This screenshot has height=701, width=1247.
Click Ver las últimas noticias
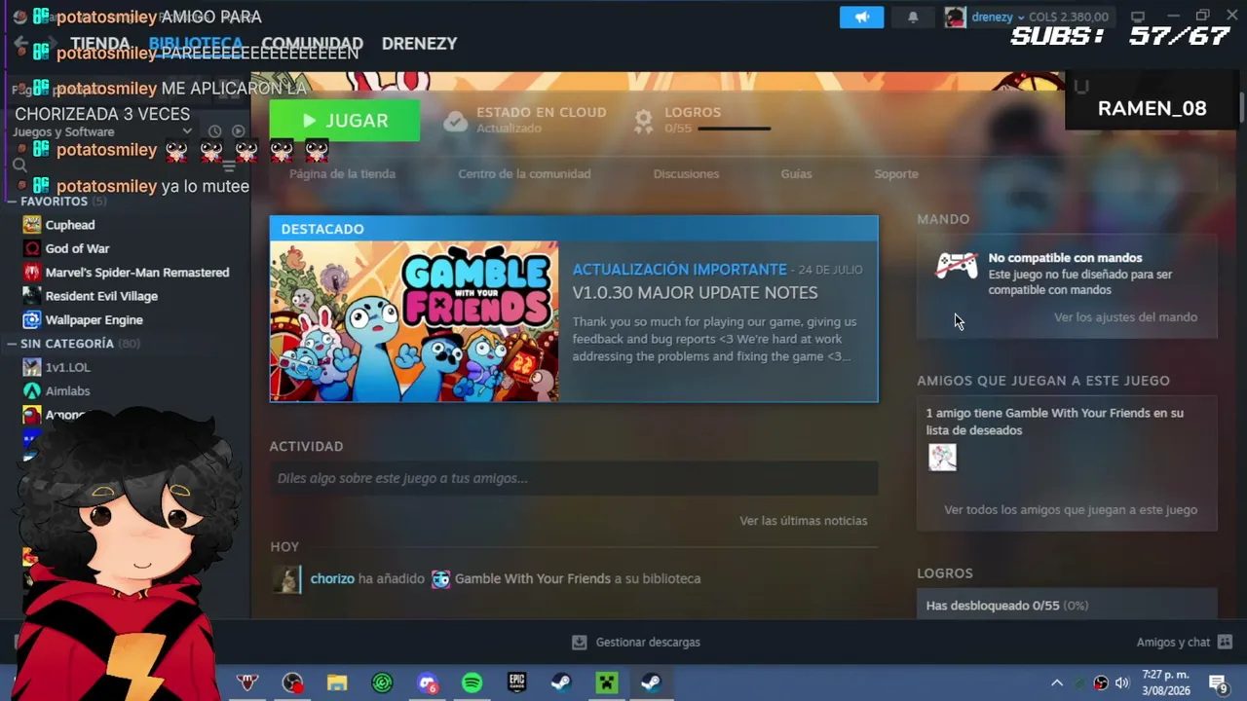pos(803,521)
